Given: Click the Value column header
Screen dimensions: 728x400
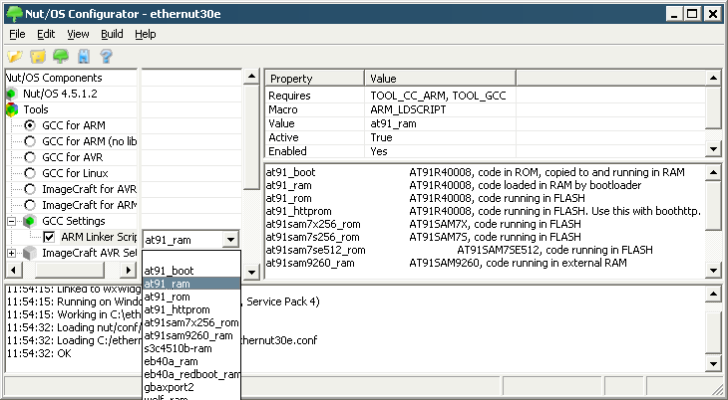Looking at the screenshot, I should point(440,79).
